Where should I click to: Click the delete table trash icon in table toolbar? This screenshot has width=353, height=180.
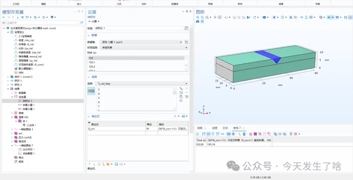[x=244, y=134]
